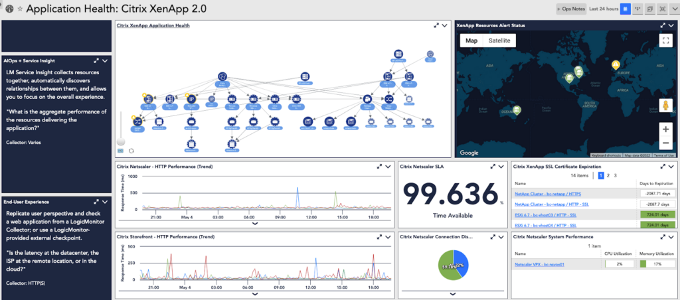
Task: Zoom in on the map
Action: 665,129
